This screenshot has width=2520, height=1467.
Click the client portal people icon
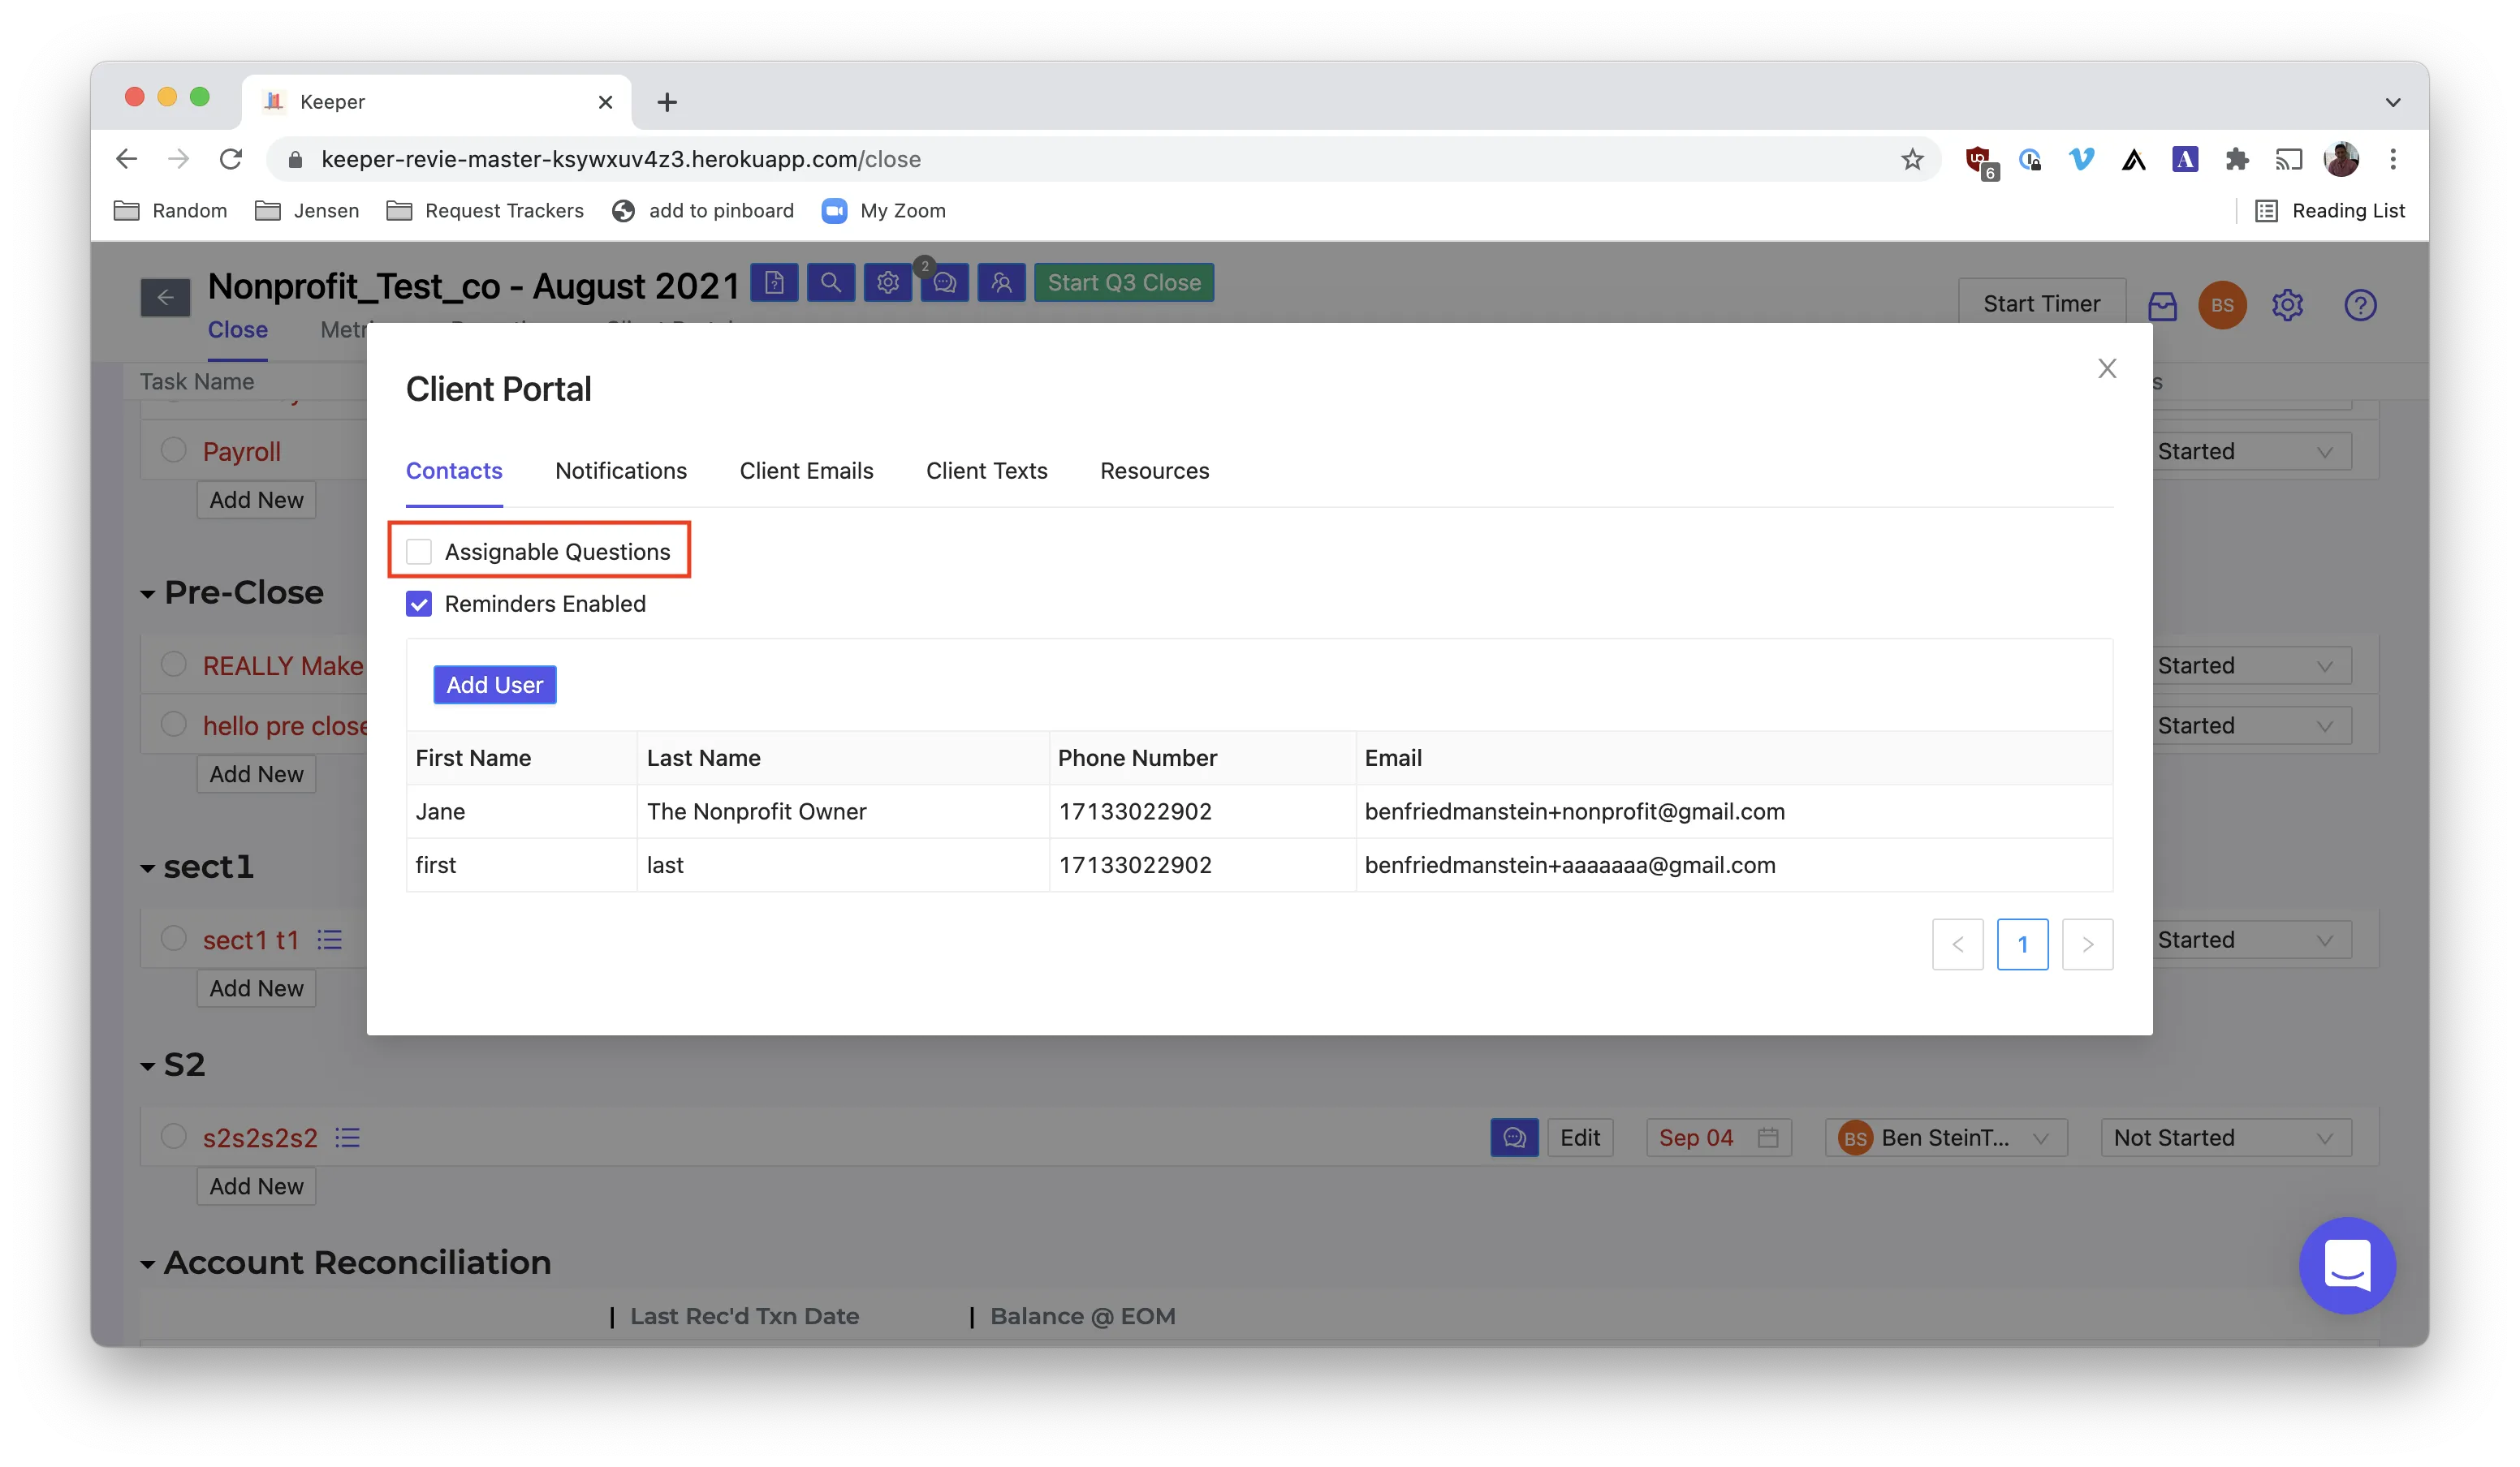click(x=1002, y=283)
